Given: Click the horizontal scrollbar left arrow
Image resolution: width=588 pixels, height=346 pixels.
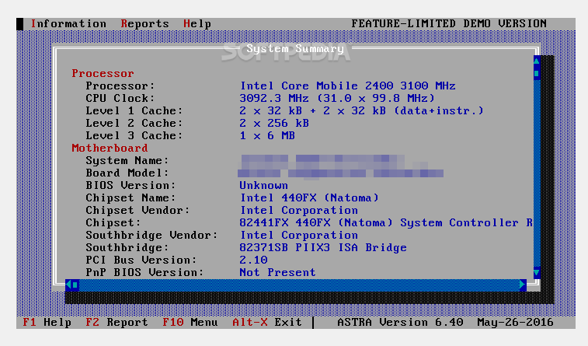Looking at the screenshot, I should (68, 285).
